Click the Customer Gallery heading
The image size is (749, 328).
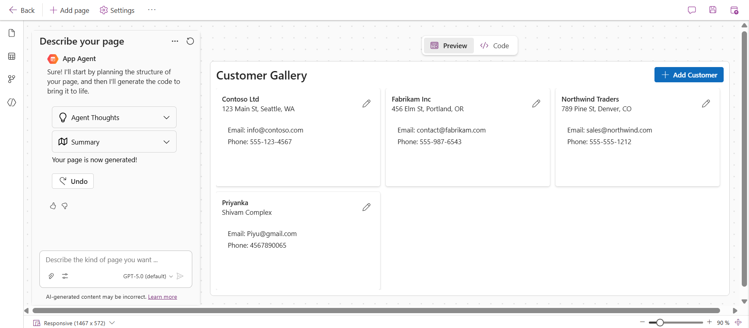(262, 75)
